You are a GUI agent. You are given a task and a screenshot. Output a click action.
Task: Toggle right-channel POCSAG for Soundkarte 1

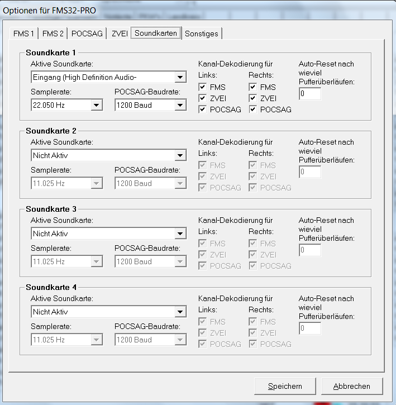pos(253,109)
